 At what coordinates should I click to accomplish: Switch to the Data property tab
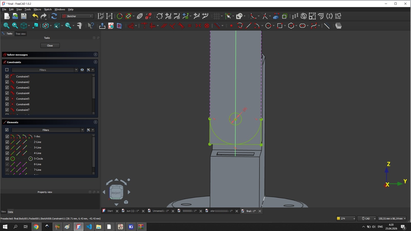pyautogui.click(x=10, y=212)
